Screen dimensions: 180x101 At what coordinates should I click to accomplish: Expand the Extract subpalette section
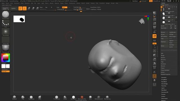click(163, 72)
